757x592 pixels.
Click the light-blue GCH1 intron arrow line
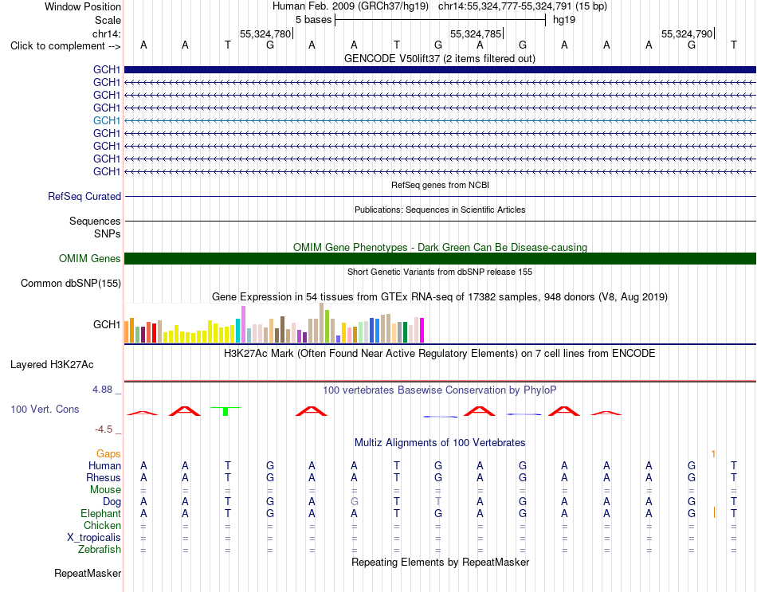[x=440, y=121]
